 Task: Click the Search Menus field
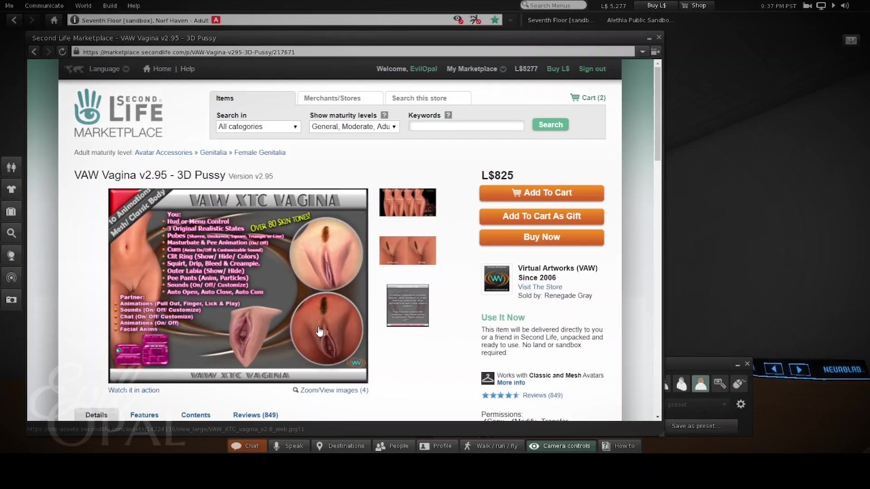coord(553,5)
